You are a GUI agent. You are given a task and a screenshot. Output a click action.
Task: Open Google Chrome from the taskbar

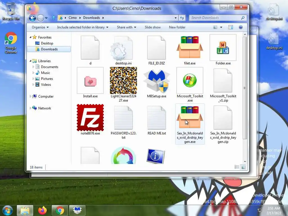(x=60, y=210)
